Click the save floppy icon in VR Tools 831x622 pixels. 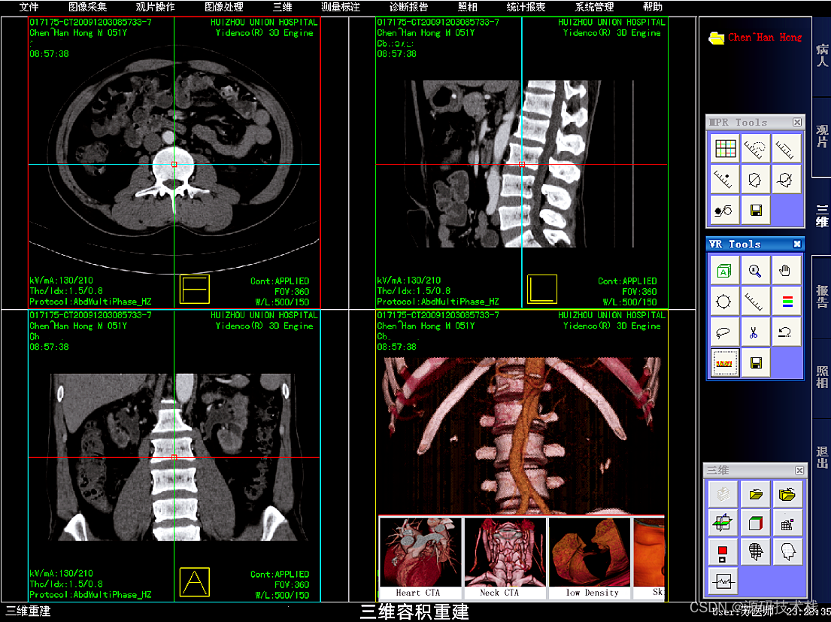pyautogui.click(x=755, y=363)
